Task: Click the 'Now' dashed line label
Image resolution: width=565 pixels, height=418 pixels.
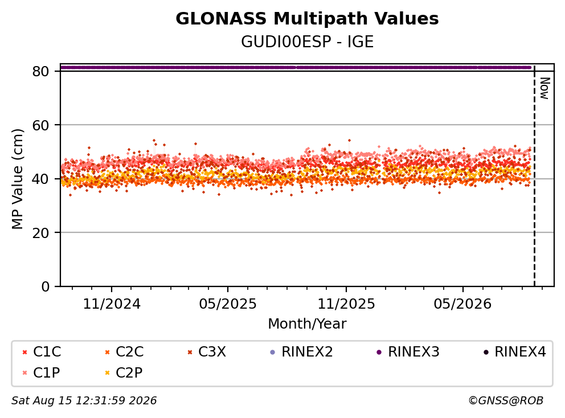Action: tap(544, 88)
